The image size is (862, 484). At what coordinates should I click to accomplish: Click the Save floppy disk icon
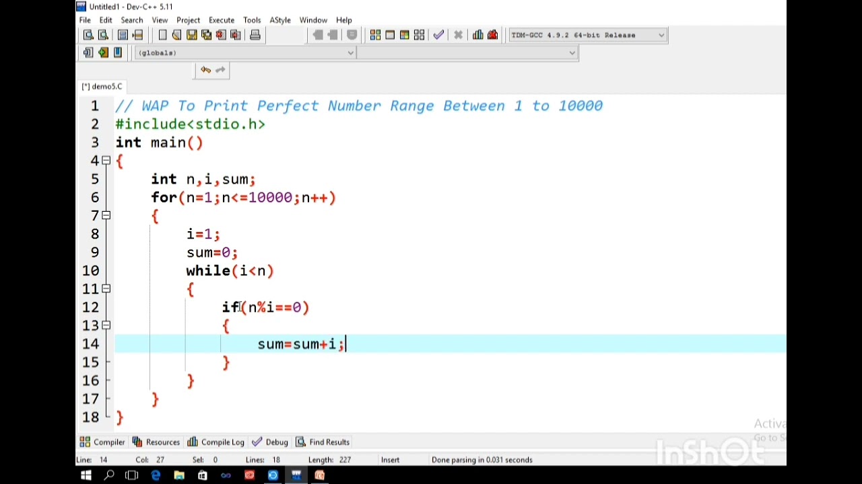[191, 35]
